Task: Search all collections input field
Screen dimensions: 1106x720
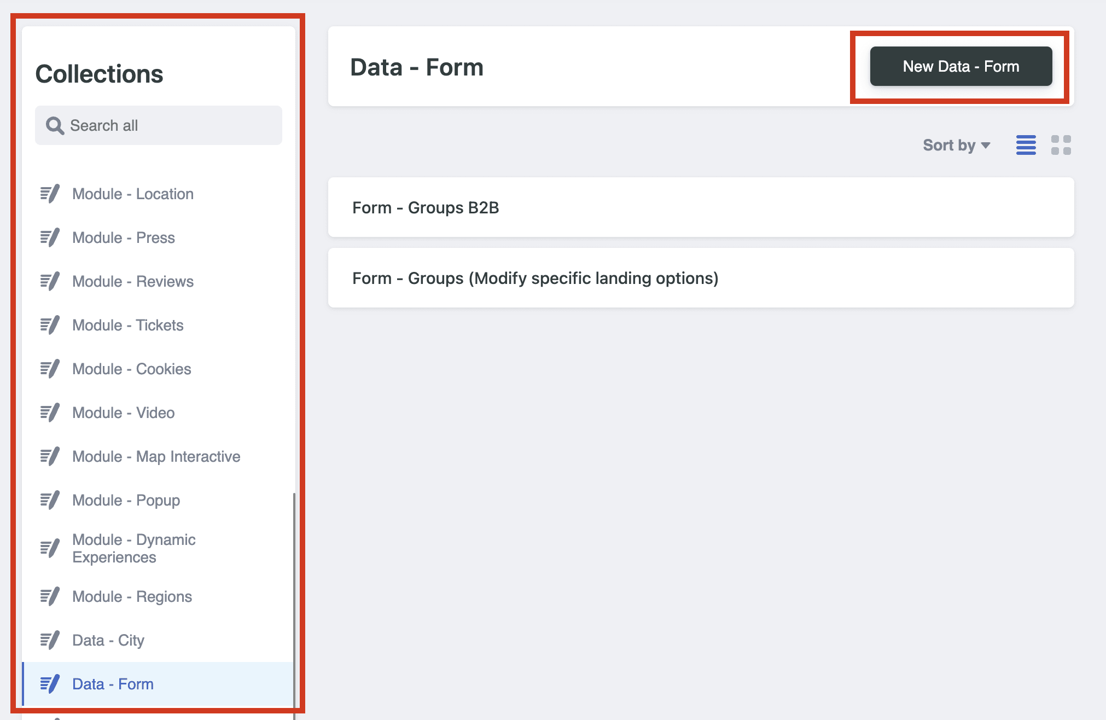Action: click(x=158, y=125)
